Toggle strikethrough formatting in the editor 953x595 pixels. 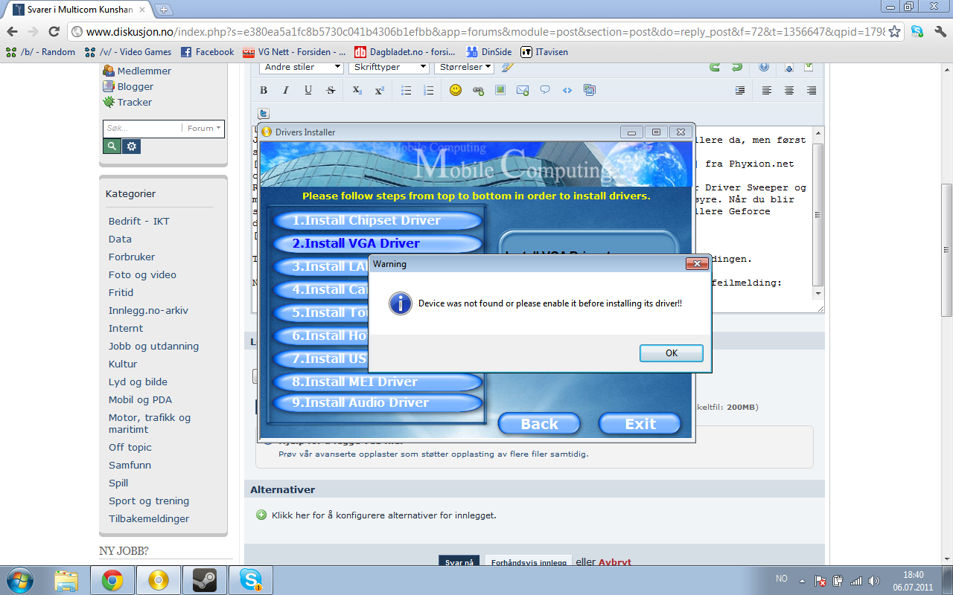click(x=331, y=90)
